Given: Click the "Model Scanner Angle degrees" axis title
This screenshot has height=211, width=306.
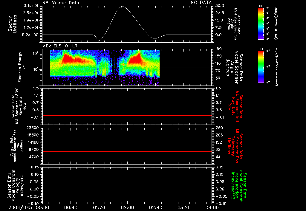Looking at the screenshot, I should (x=234, y=67).
